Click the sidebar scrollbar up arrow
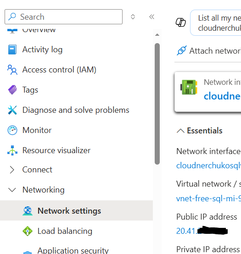The image size is (241, 254). coord(157,35)
